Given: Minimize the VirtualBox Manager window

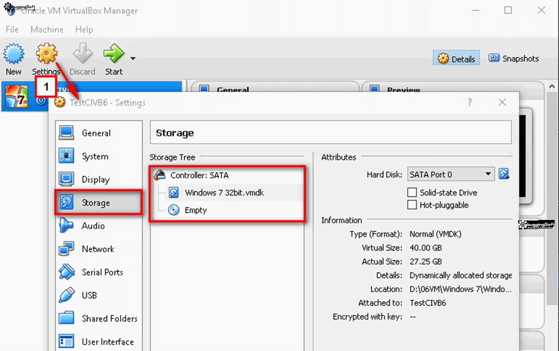Looking at the screenshot, I should click(x=475, y=10).
